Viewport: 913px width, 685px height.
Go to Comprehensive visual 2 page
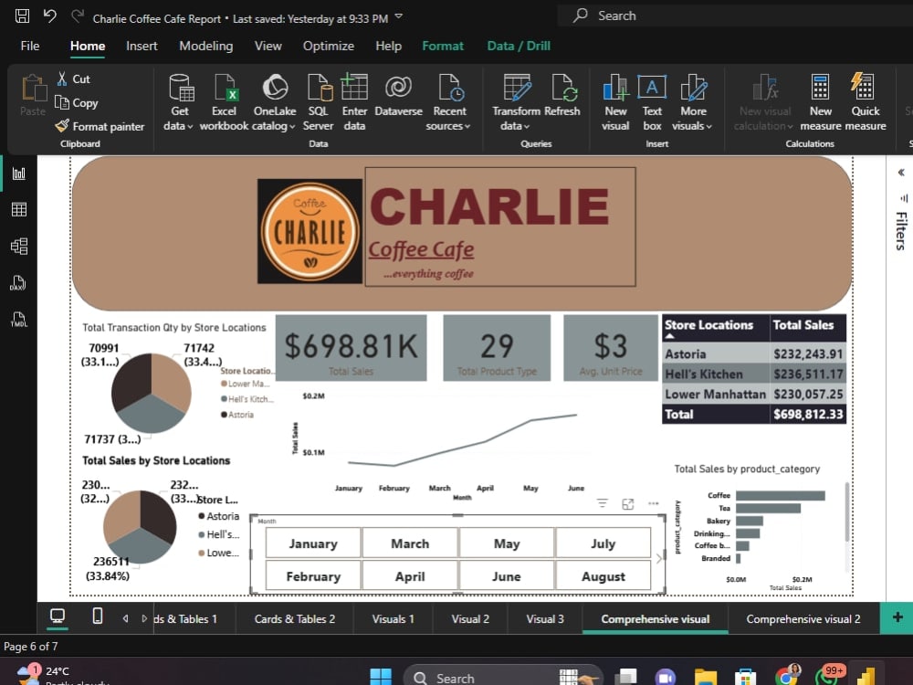[x=803, y=618]
